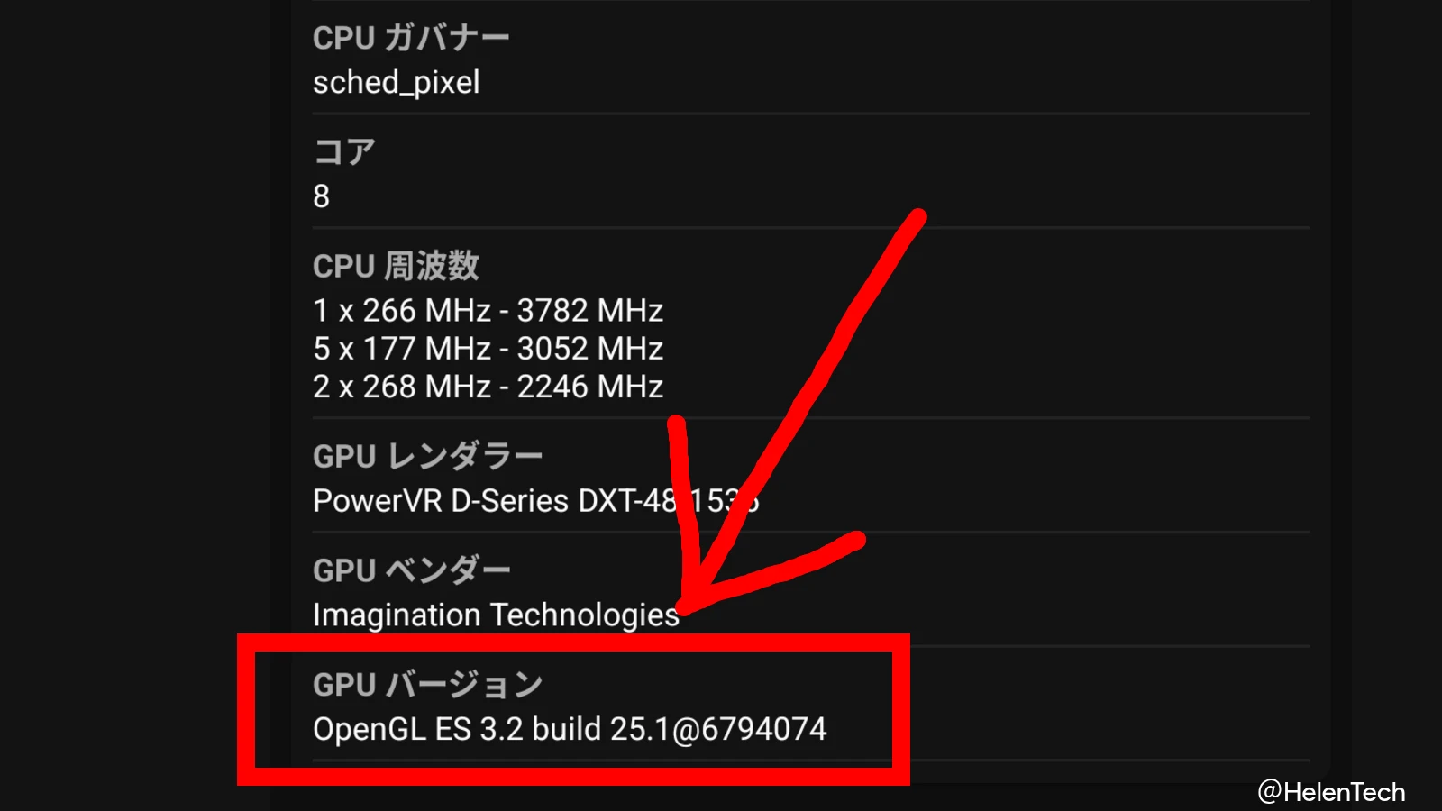
Task: Select the コア (cores) row
Action: (x=342, y=151)
